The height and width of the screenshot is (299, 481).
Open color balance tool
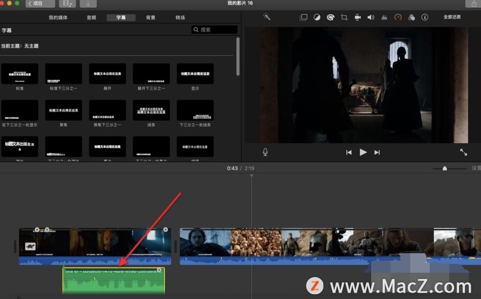[317, 18]
